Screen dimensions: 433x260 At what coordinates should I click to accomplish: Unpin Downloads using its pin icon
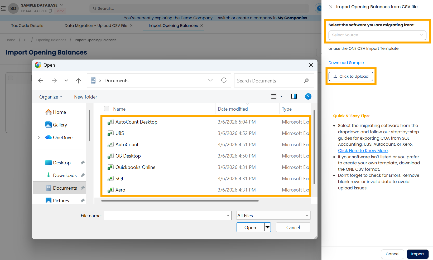click(83, 175)
